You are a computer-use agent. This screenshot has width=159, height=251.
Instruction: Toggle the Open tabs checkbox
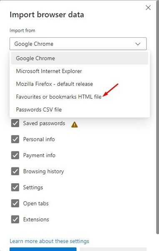tap(15, 203)
